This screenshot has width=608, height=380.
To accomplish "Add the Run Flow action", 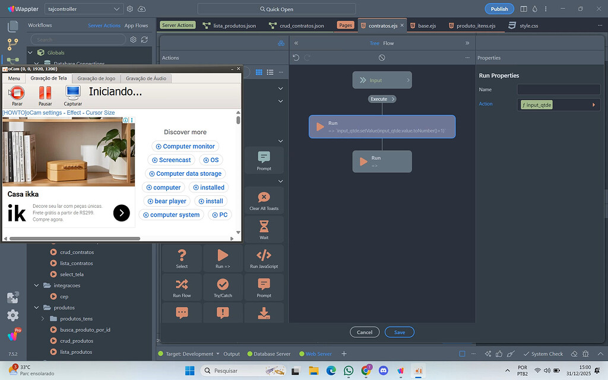I will [182, 287].
